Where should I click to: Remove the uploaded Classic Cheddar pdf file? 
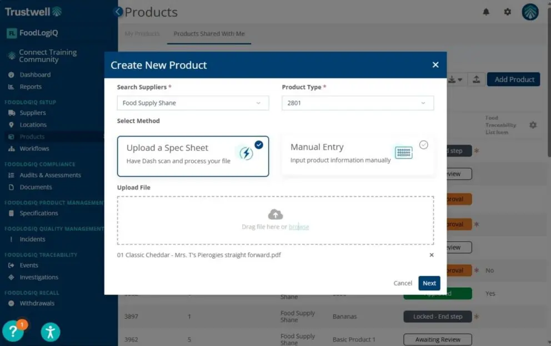pyautogui.click(x=432, y=255)
